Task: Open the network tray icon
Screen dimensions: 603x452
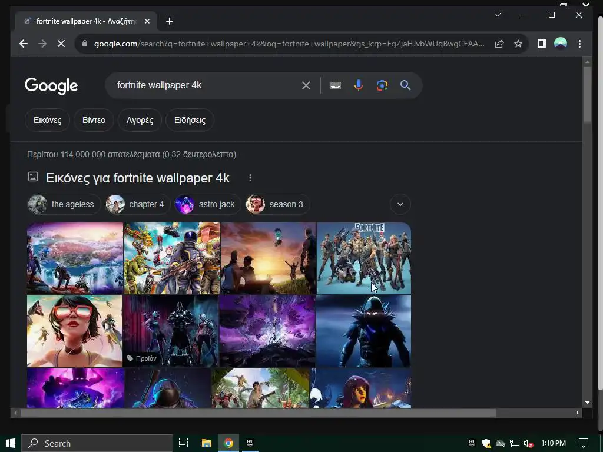Action: click(x=514, y=444)
